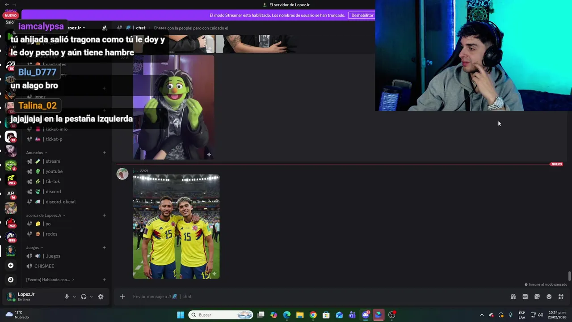Open Discover servers compass icon
Screen dimensions: 572x322
tap(11, 280)
